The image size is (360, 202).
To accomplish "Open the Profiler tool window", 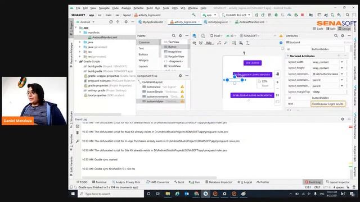I will [263, 182].
